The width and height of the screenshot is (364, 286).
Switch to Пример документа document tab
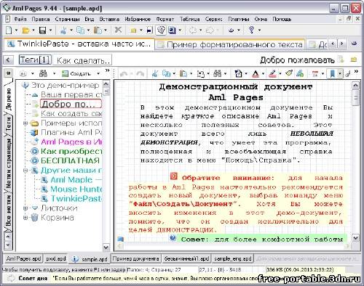point(135,258)
